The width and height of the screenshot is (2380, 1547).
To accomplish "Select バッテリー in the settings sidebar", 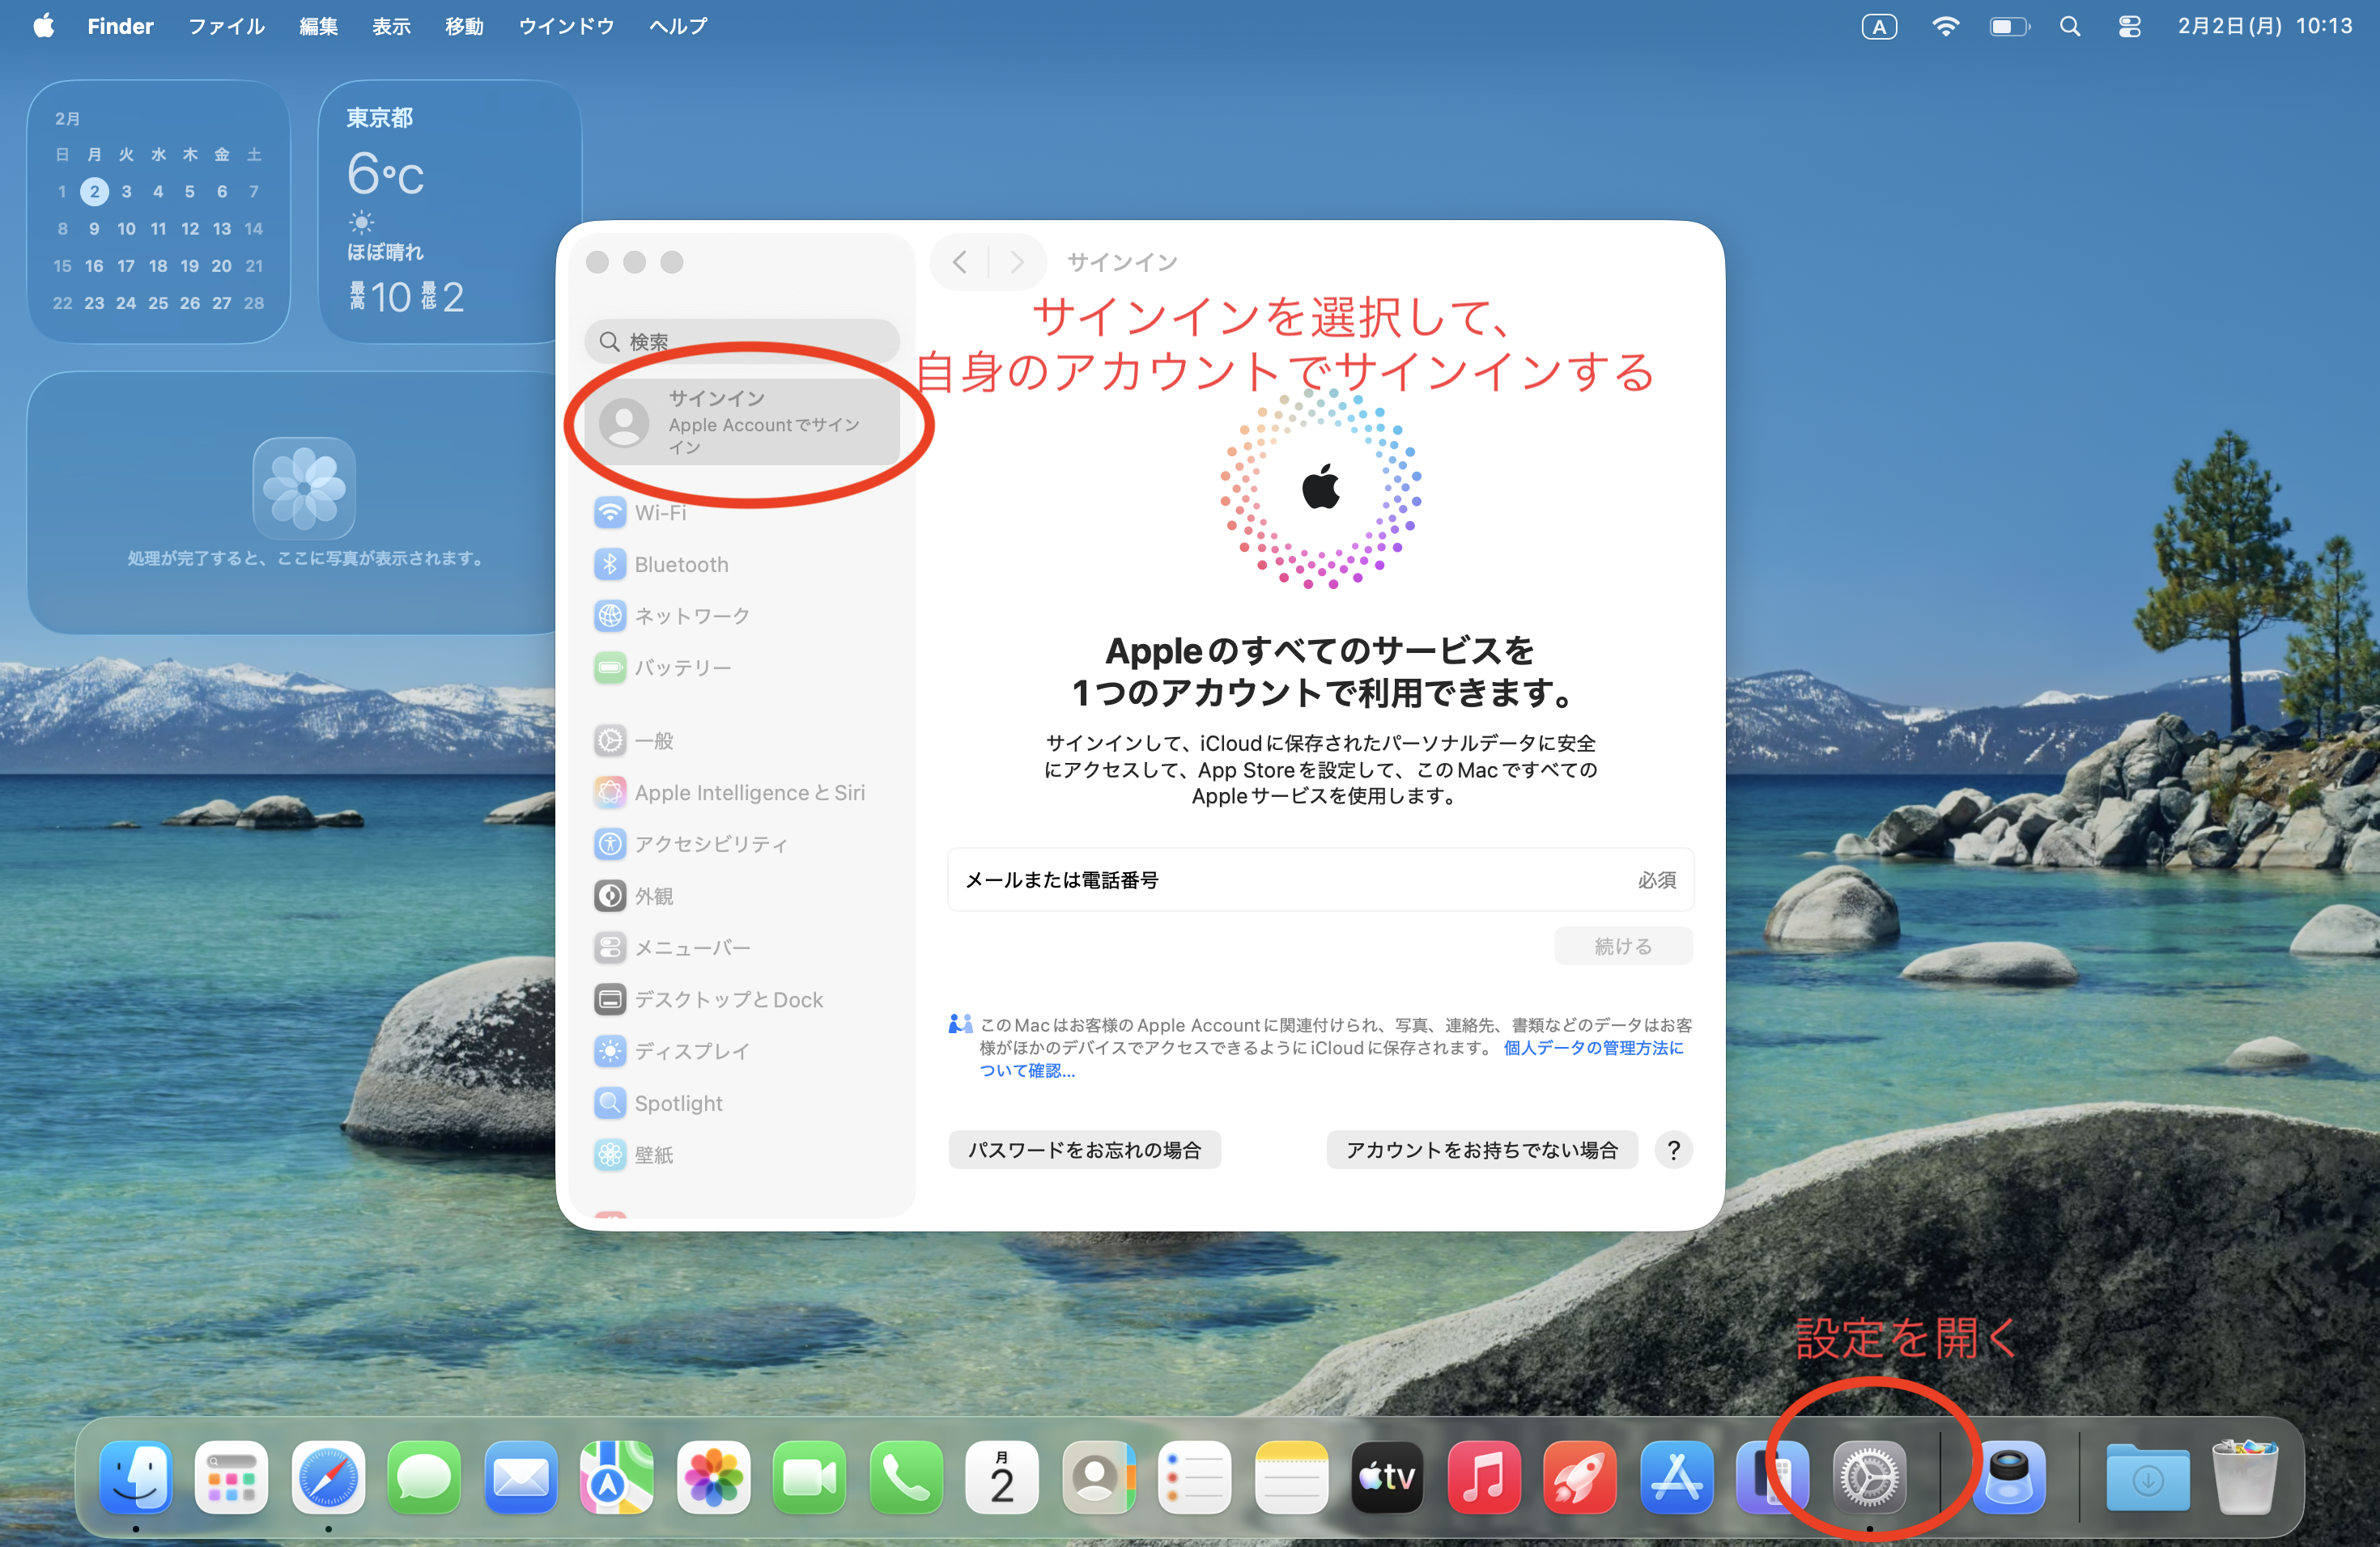I will (742, 668).
